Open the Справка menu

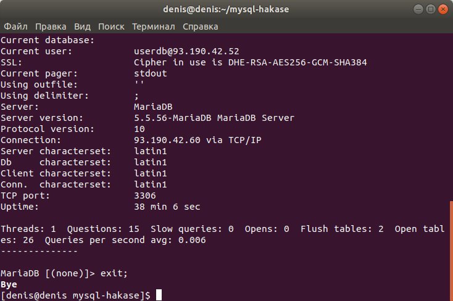point(200,27)
